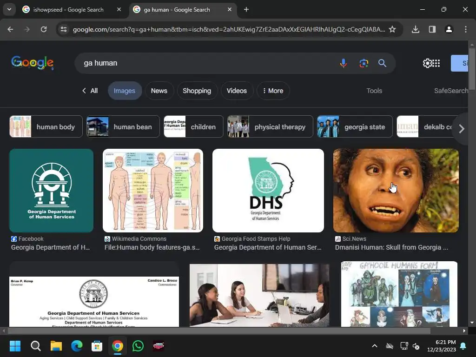Open the tab search dropdown arrow

point(9,9)
